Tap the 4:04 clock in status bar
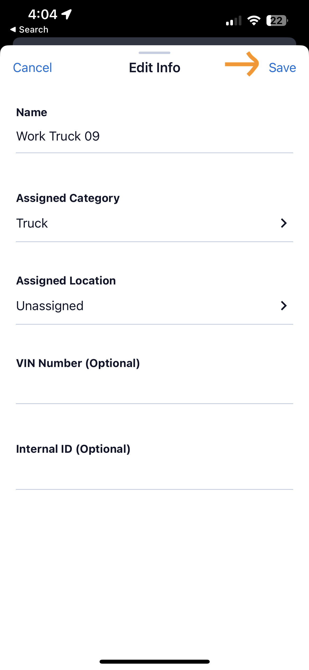309x670 pixels. click(43, 14)
